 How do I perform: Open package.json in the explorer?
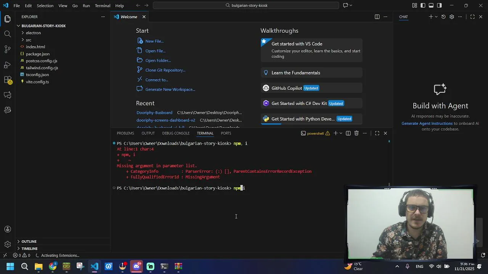click(x=37, y=54)
